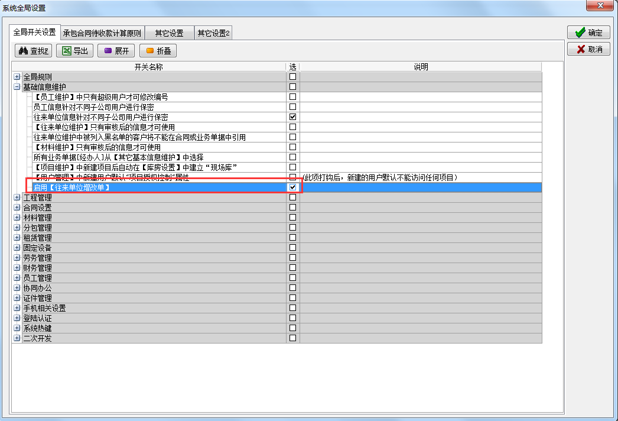Open the 其它设置 tab
The width and height of the screenshot is (618, 421).
[x=169, y=33]
